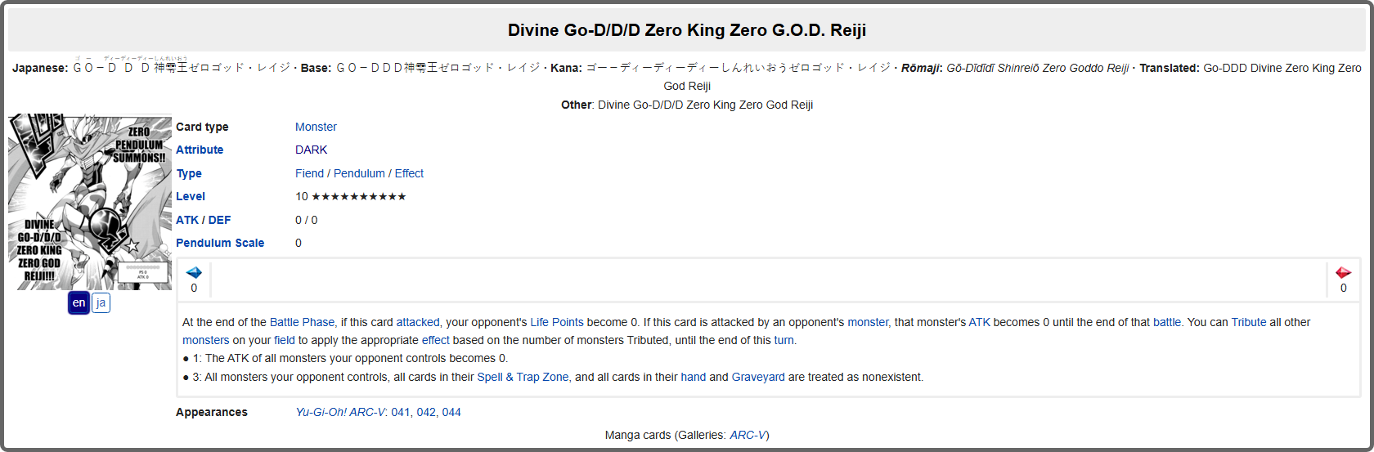Open chapter 041 appearance link
1374x452 pixels.
pos(401,412)
